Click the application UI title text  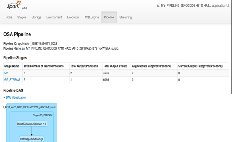point(193,6)
